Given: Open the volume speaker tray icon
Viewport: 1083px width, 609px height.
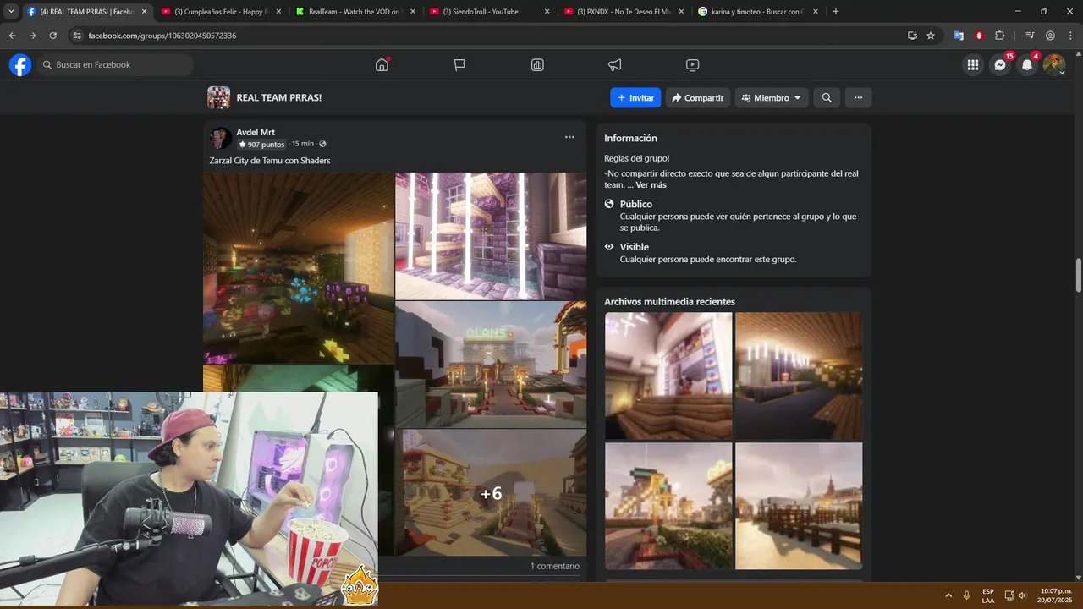Looking at the screenshot, I should pyautogui.click(x=1022, y=595).
